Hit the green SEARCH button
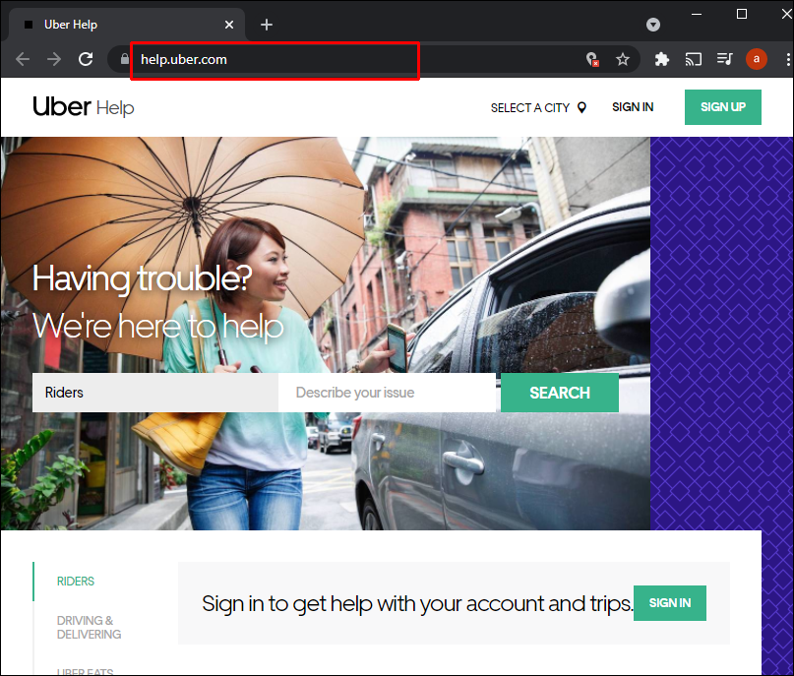 coord(560,393)
